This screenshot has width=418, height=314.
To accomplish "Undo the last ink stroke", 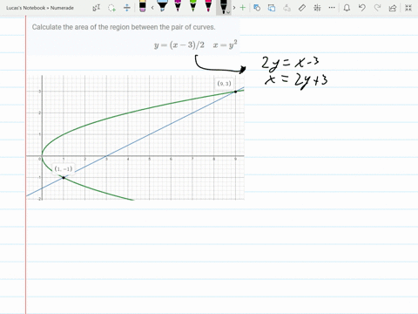I will (361, 8).
